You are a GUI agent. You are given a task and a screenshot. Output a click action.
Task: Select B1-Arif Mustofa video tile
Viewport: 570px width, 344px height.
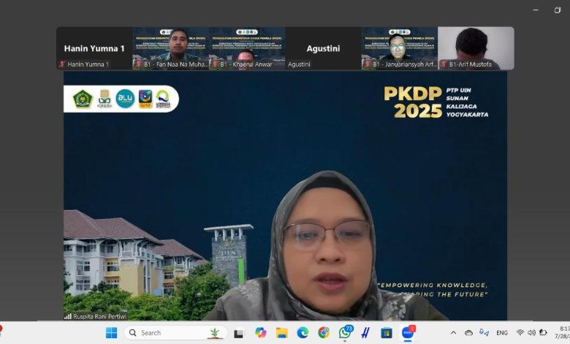click(475, 48)
